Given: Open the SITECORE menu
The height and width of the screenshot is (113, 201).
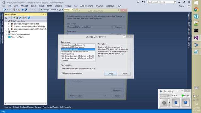Looking at the screenshot, I should click(x=58, y=6).
